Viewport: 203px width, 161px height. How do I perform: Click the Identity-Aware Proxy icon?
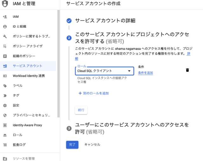tap(5, 125)
